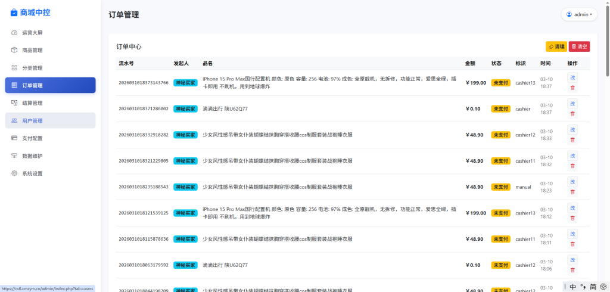Open the IME settings gear icon
Viewport: 610px width, 292px height.
tap(603, 287)
